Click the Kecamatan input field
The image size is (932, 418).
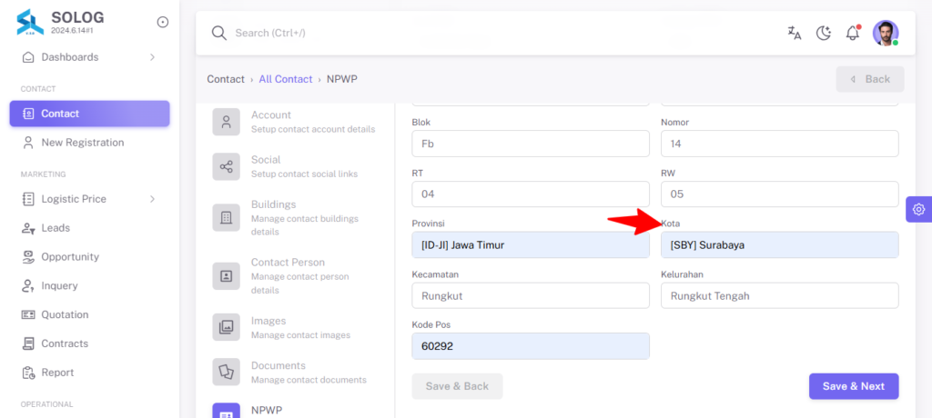pyautogui.click(x=531, y=295)
